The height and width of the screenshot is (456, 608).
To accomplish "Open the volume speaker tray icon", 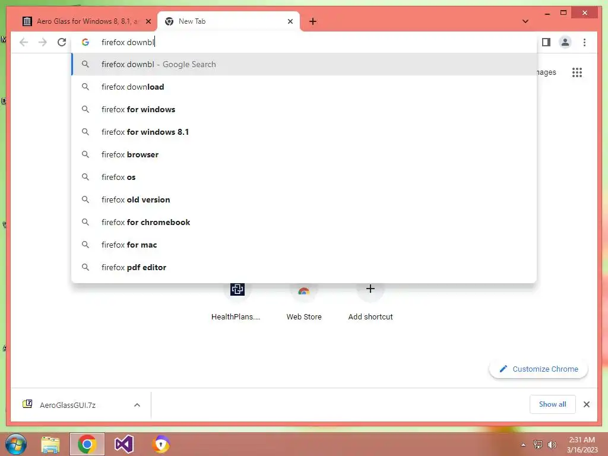I will (552, 445).
